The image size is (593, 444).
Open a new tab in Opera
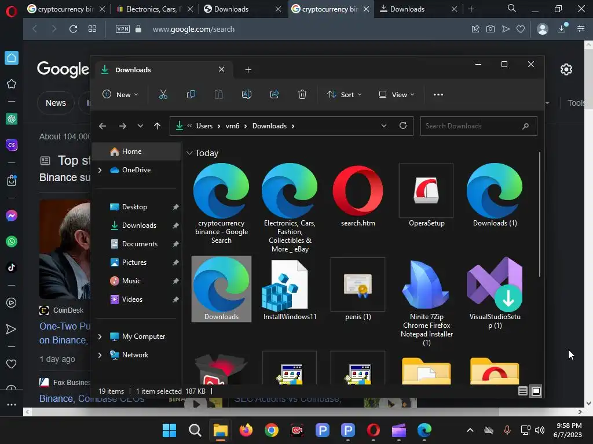(471, 9)
